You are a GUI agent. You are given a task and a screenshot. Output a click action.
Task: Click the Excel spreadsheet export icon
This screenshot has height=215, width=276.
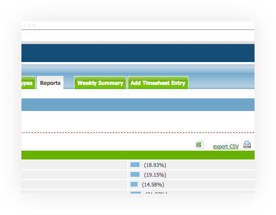(200, 145)
